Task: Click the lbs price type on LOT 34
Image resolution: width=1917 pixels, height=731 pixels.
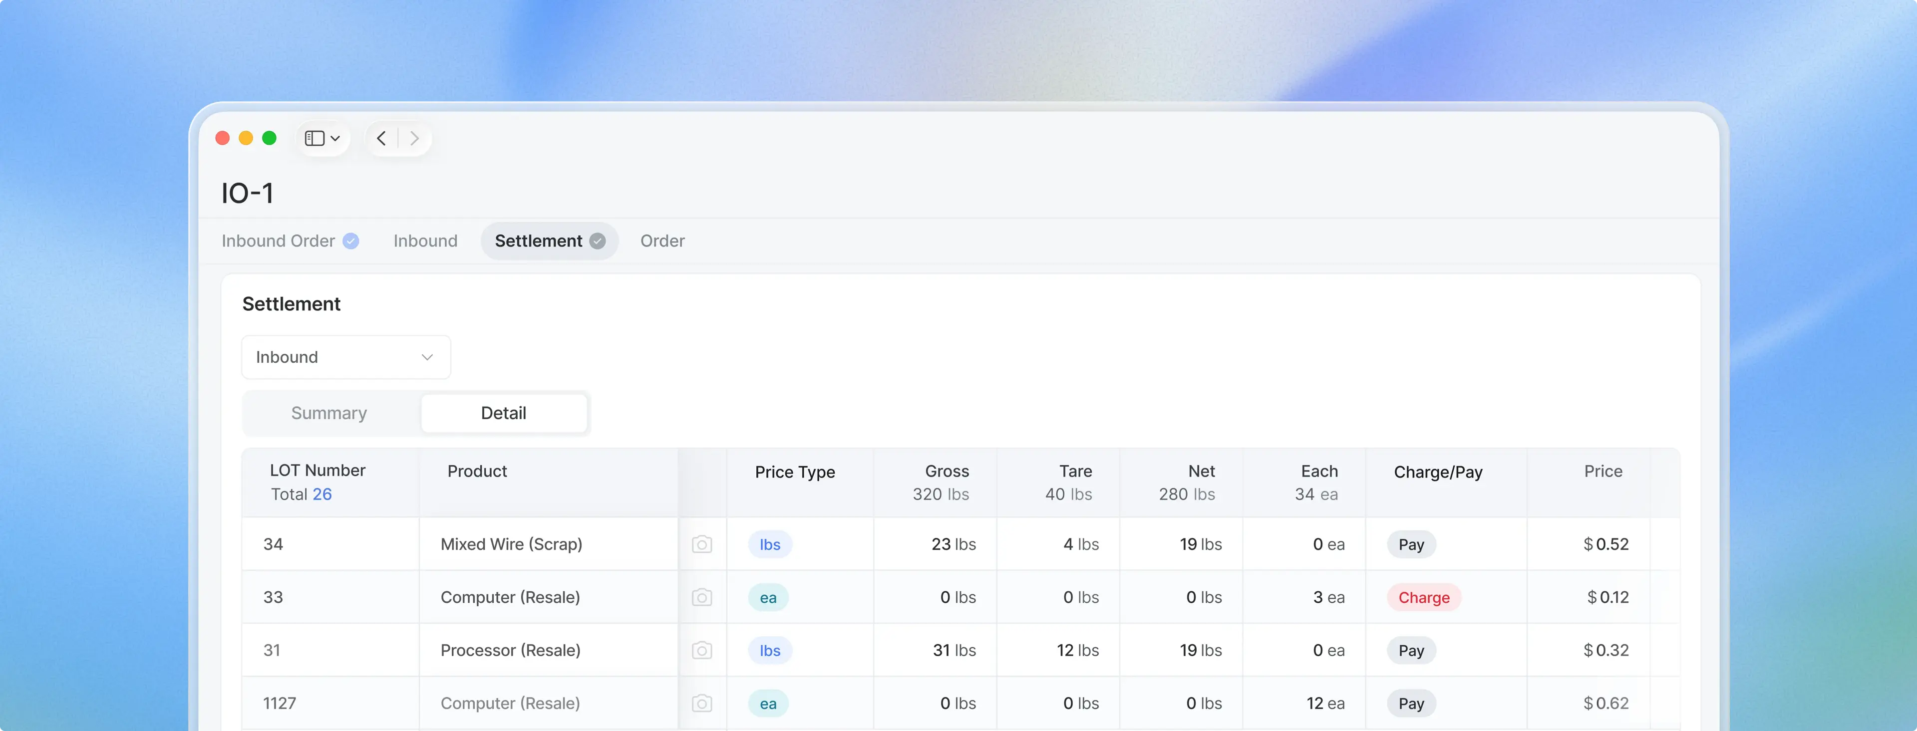Action: click(x=770, y=544)
